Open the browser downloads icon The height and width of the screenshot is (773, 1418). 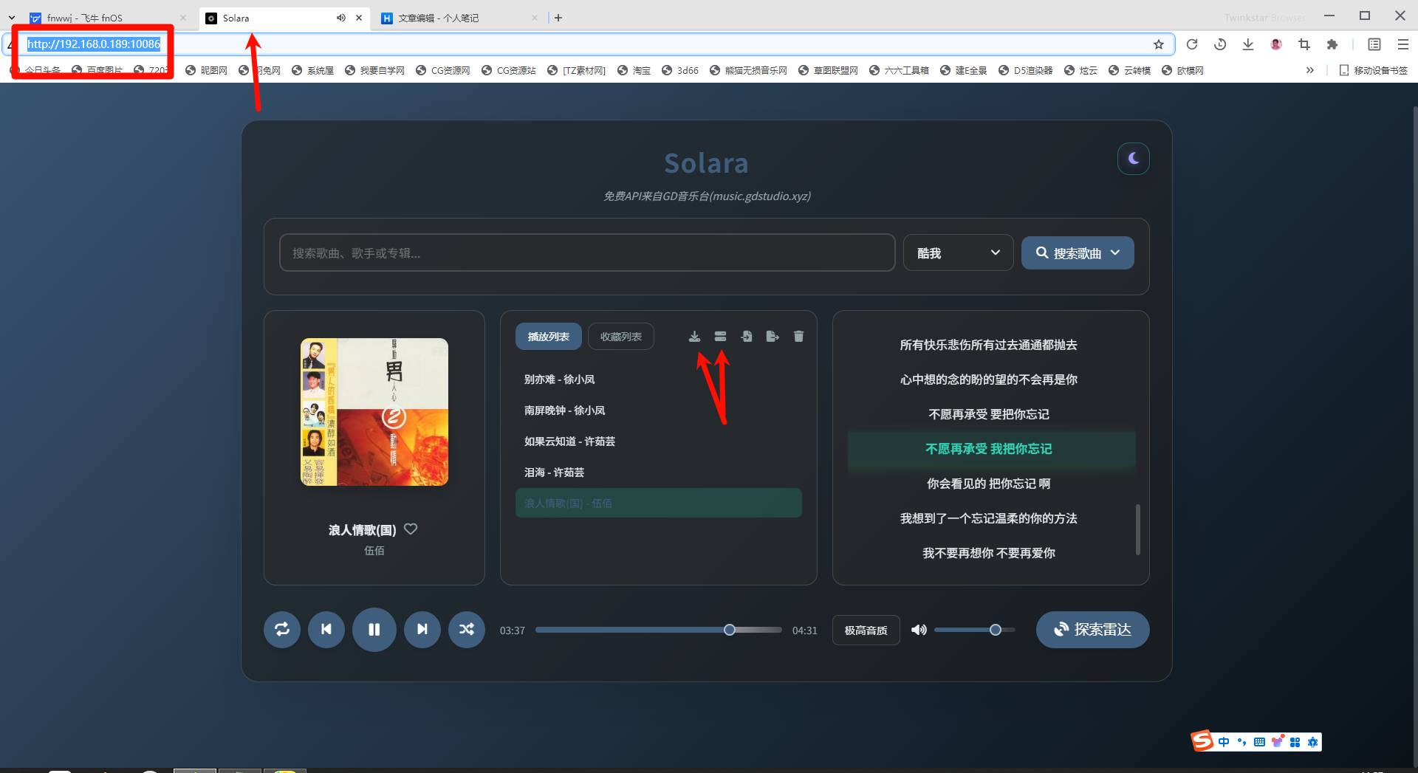pyautogui.click(x=1248, y=44)
